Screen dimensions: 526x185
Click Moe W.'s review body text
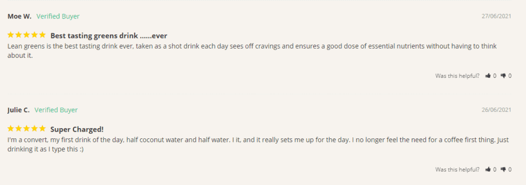click(x=252, y=51)
